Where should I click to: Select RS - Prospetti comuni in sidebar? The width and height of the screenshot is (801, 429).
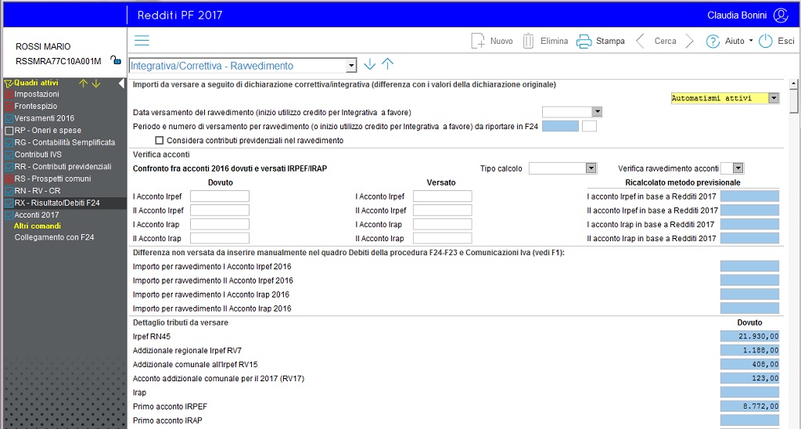[52, 179]
